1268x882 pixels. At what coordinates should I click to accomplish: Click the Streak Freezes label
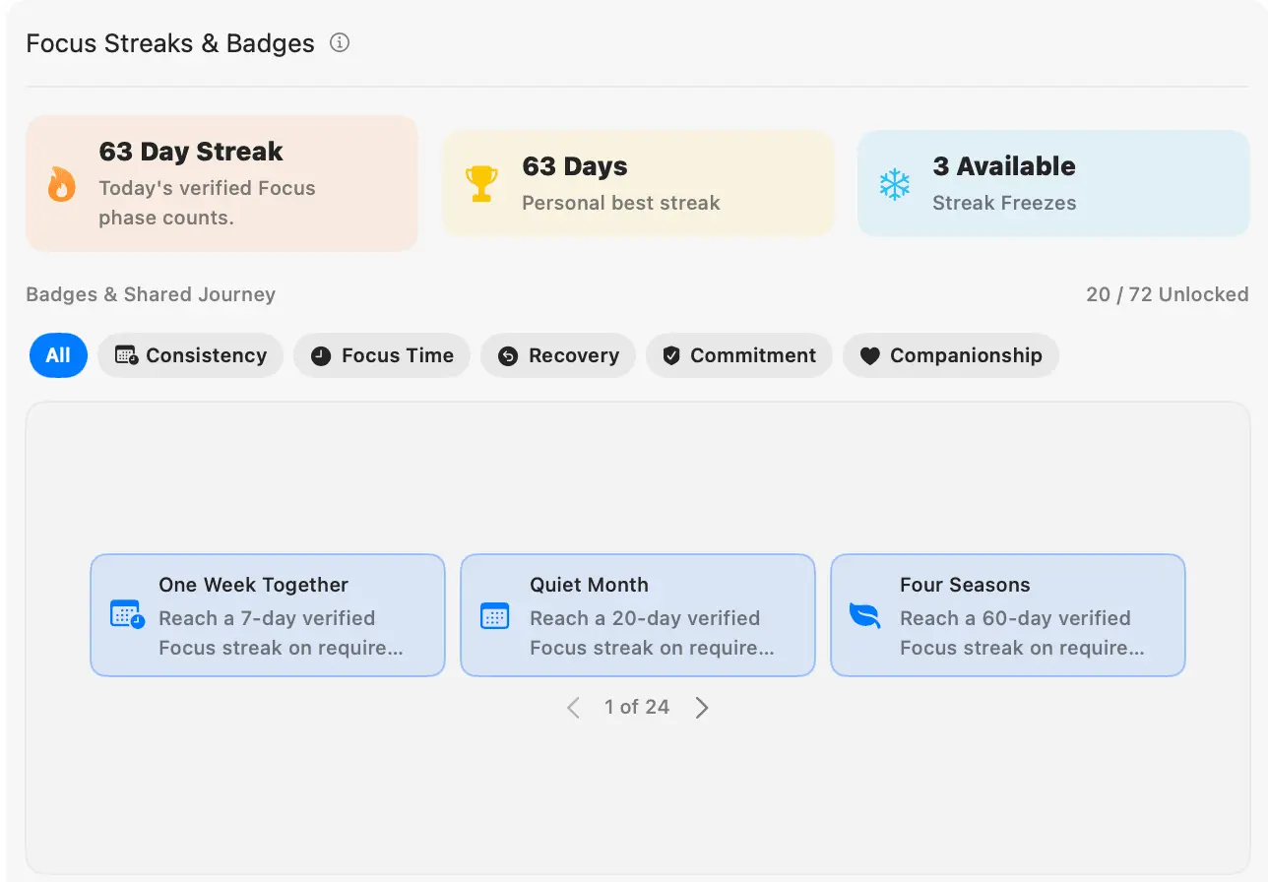(1004, 203)
